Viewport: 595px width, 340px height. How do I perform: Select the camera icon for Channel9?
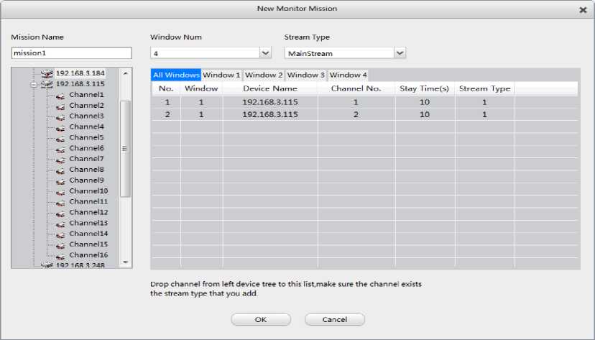pos(61,180)
